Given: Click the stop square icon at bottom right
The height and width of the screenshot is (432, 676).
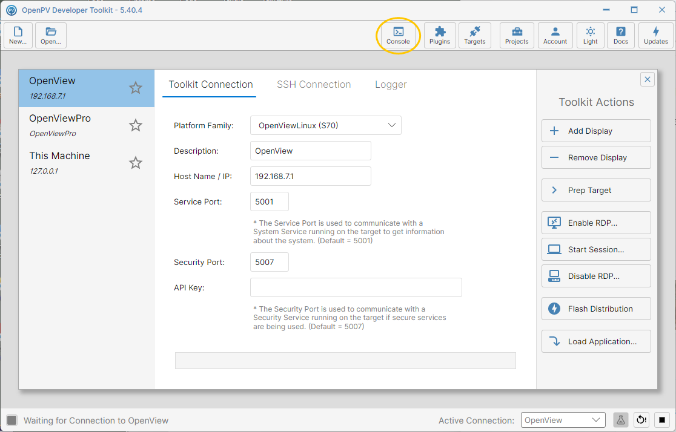Looking at the screenshot, I should point(662,420).
